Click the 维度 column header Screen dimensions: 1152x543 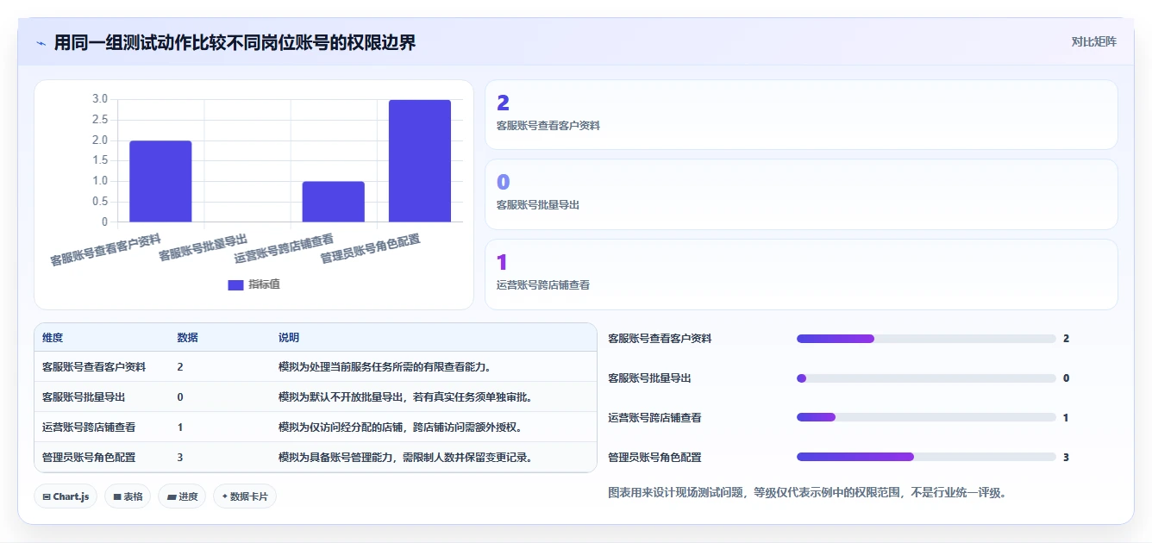tap(53, 337)
